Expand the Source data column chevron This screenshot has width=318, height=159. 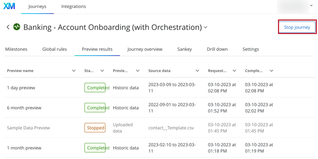click(197, 71)
